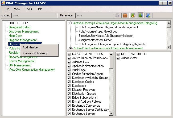The image size is (173, 118).
Task: Expand the second Active Directory Permissions-Organization Management node
Action: pos(70,48)
